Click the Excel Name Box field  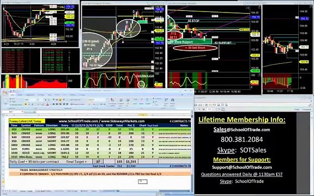click(11, 112)
